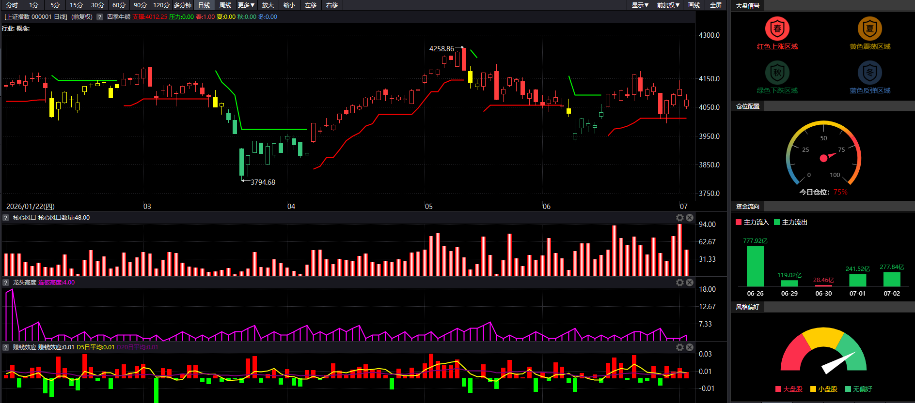Choose the 多分钟 multi-minute option

[x=183, y=5]
